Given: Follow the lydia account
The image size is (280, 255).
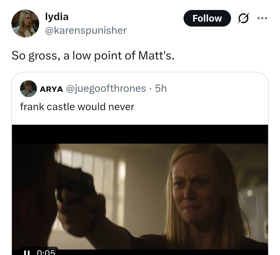Looking at the screenshot, I should [207, 18].
